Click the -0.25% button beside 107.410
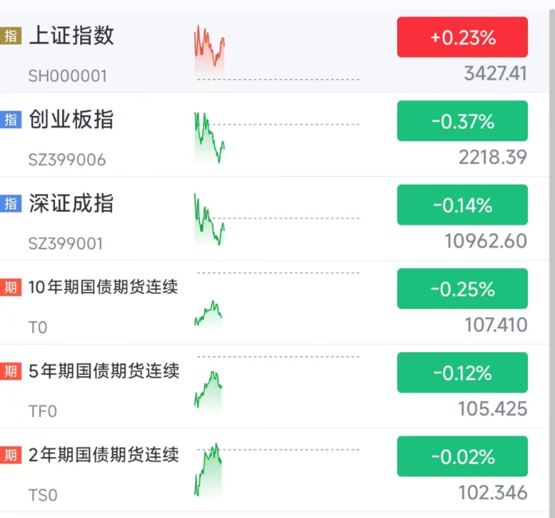Screen dimensions: 555x518 pyautogui.click(x=462, y=289)
